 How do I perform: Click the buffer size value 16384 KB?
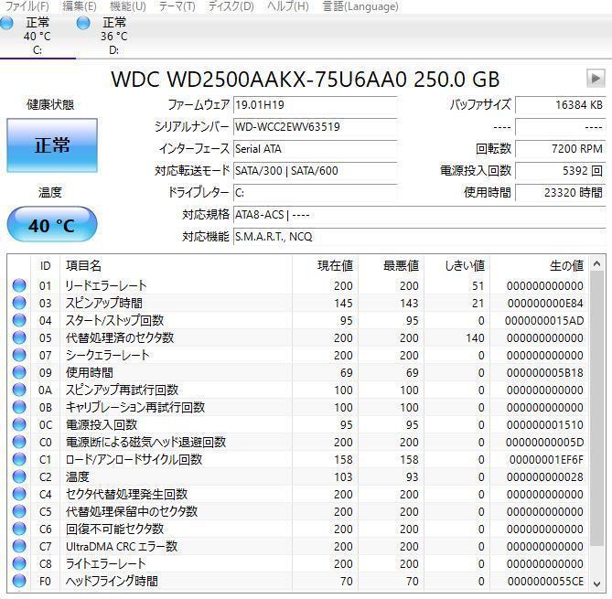point(560,105)
